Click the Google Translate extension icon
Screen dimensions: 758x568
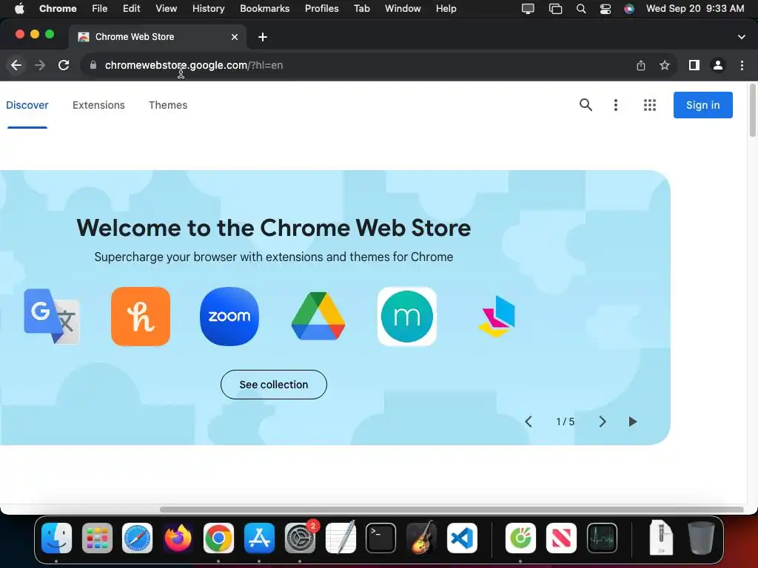[x=52, y=317]
